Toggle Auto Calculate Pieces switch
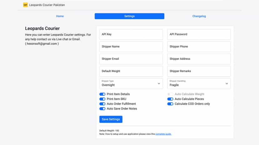The image size is (259, 145). pyautogui.click(x=170, y=99)
